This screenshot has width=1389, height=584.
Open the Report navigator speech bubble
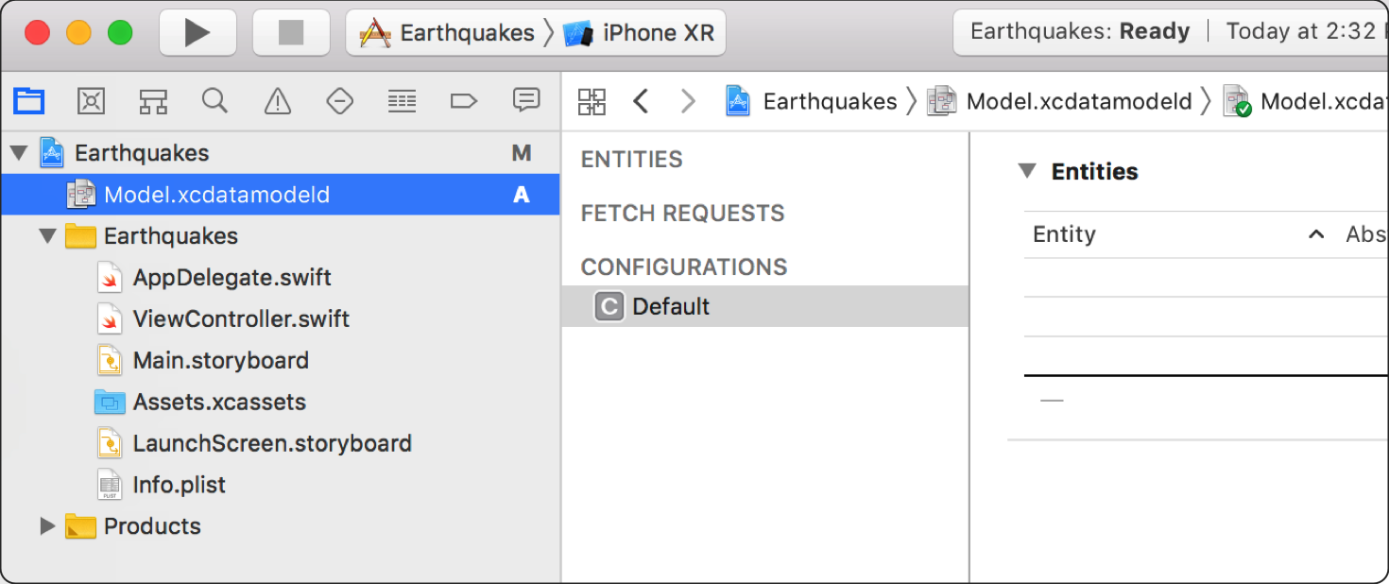pos(525,100)
